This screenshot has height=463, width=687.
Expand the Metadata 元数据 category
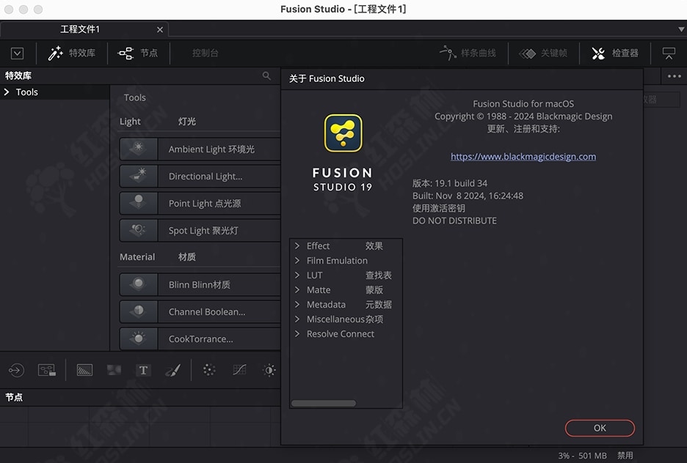pos(297,304)
